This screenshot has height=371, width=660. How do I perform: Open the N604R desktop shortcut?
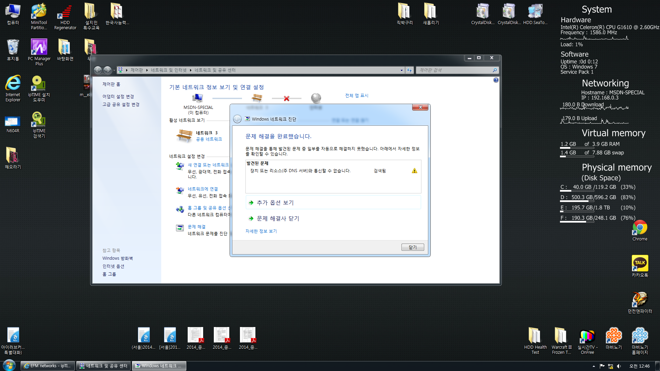[x=13, y=124]
